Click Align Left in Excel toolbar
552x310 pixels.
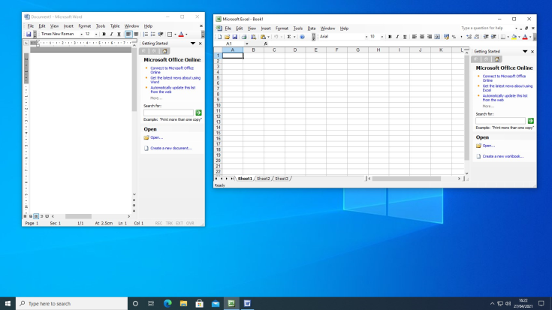415,37
